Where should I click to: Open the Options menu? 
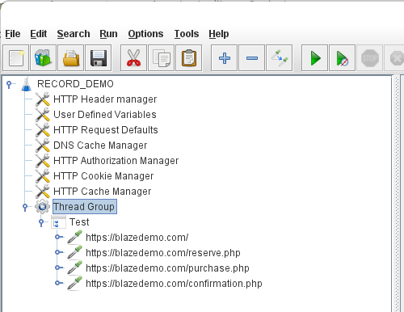145,34
